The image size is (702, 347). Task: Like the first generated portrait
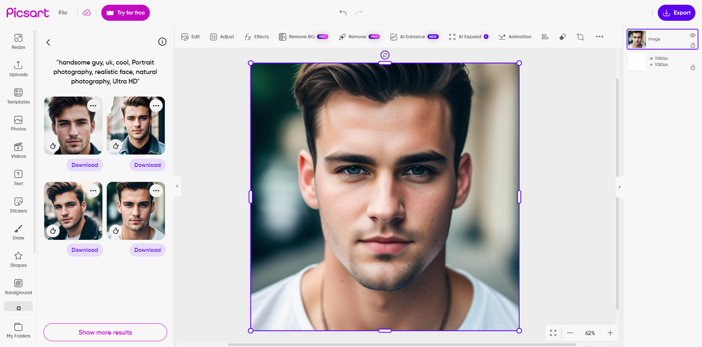pyautogui.click(x=53, y=146)
